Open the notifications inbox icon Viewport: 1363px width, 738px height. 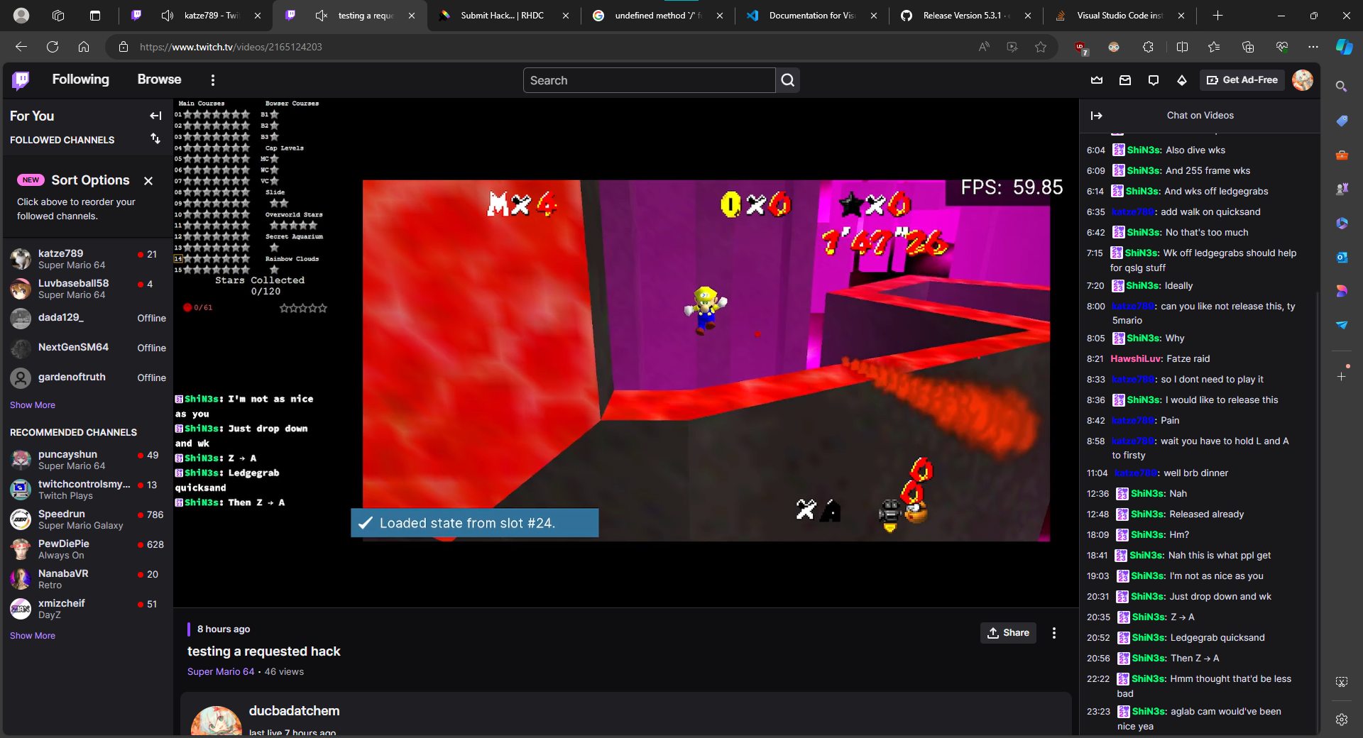1124,80
